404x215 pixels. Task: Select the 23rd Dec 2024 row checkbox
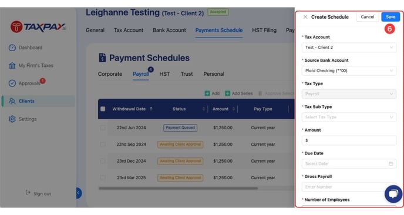pos(103,161)
